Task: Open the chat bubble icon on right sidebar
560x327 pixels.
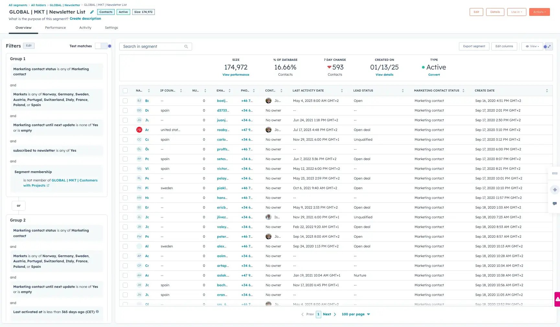Action: 555,203
